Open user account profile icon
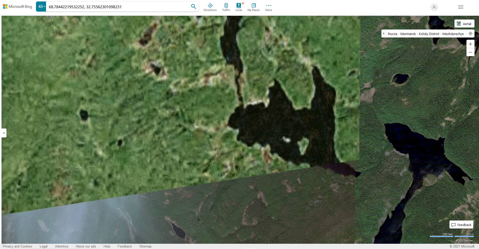This screenshot has width=479, height=249. 434,7
